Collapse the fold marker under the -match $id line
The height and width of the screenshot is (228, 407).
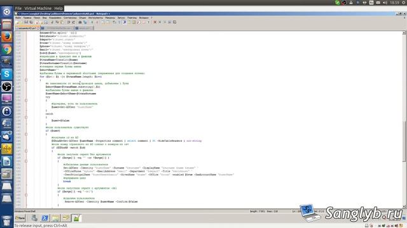tap(26, 151)
